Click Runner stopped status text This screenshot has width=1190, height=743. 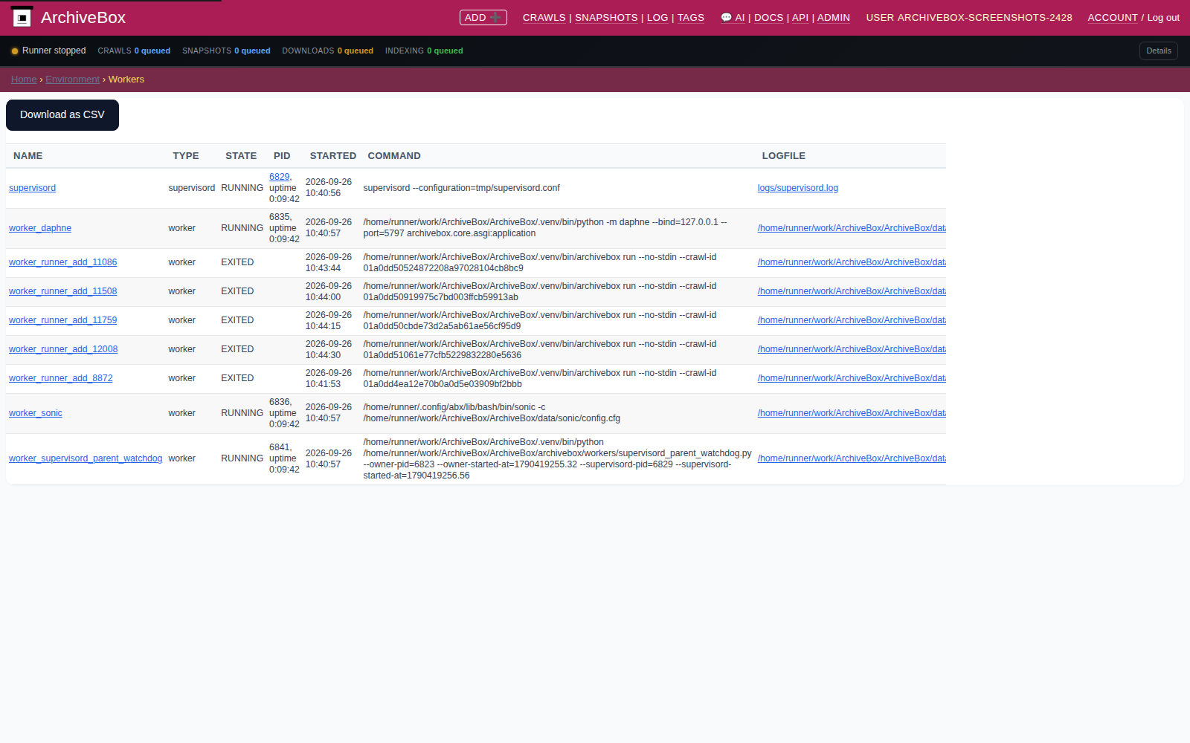(x=54, y=51)
